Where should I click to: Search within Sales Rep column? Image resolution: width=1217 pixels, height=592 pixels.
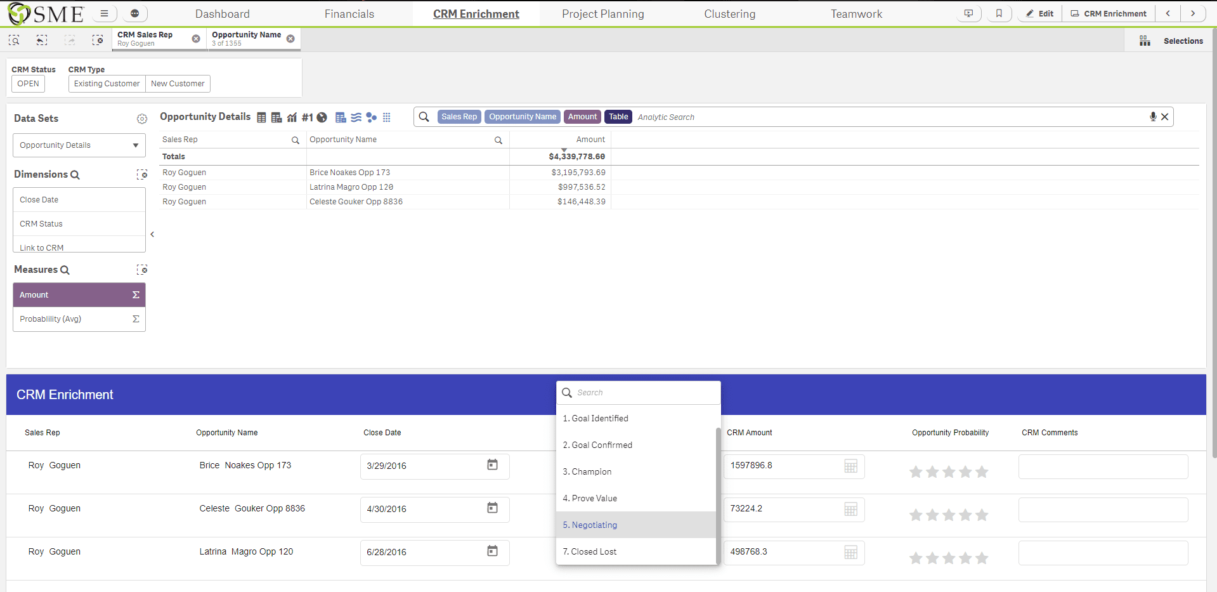click(x=296, y=140)
